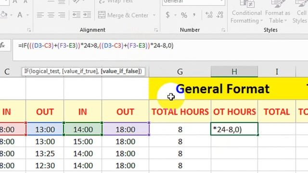This screenshot has height=173, width=308.
Task: Open the Merge & Center dropdown arrow
Action: pyautogui.click(x=154, y=15)
